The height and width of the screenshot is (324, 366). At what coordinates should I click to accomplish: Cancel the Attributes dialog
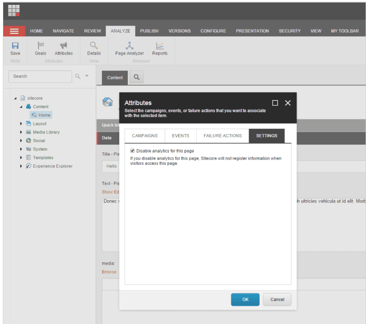coord(277,299)
